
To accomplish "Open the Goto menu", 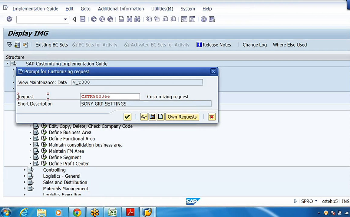I will [85, 9].
